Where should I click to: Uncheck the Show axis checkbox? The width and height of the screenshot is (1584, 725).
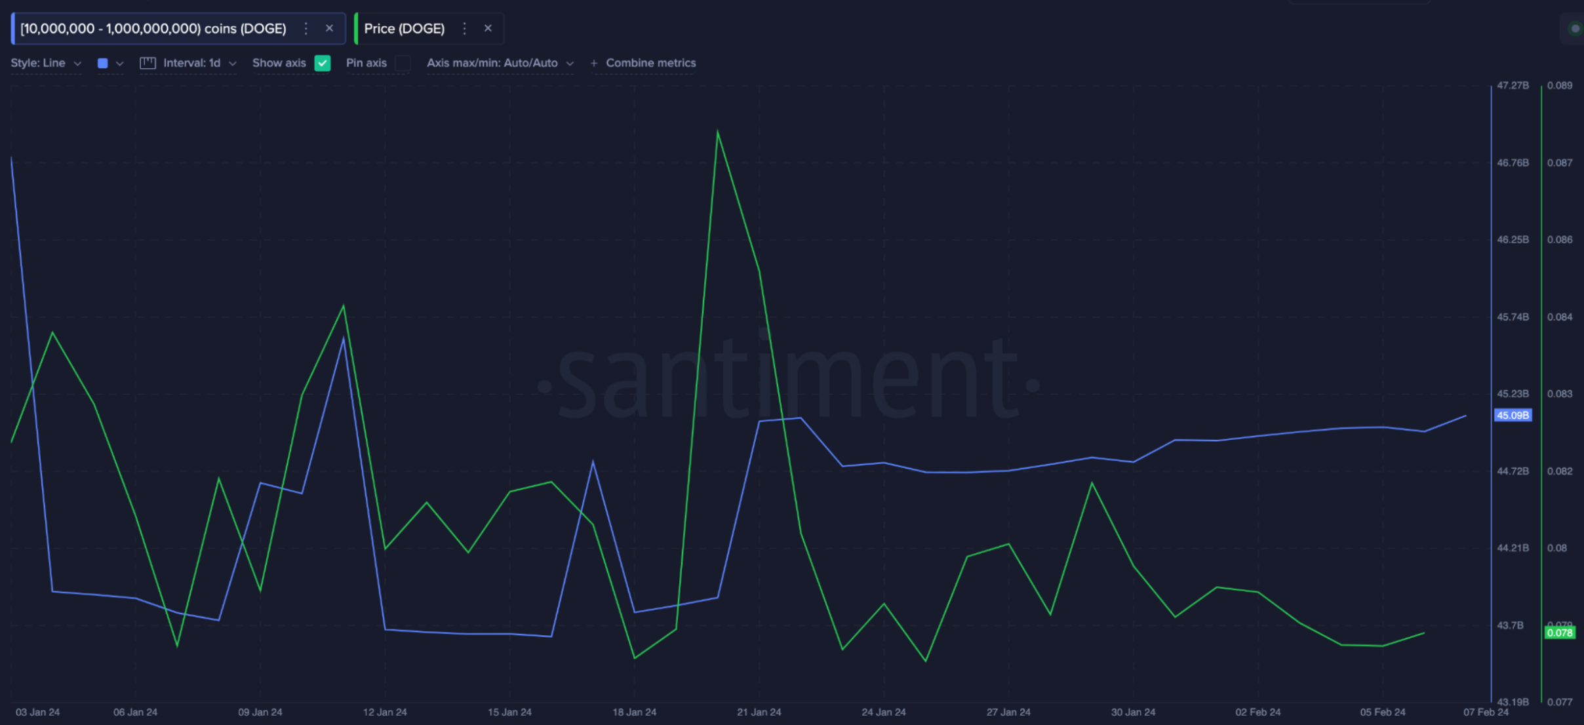322,63
